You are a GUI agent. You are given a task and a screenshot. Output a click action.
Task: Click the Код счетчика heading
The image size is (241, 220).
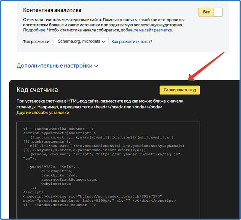37,90
